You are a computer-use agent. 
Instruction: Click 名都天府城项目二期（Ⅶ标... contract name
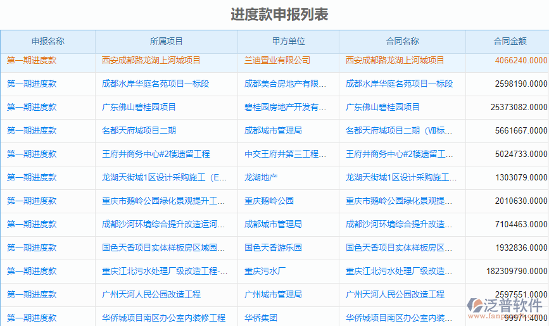coord(399,130)
